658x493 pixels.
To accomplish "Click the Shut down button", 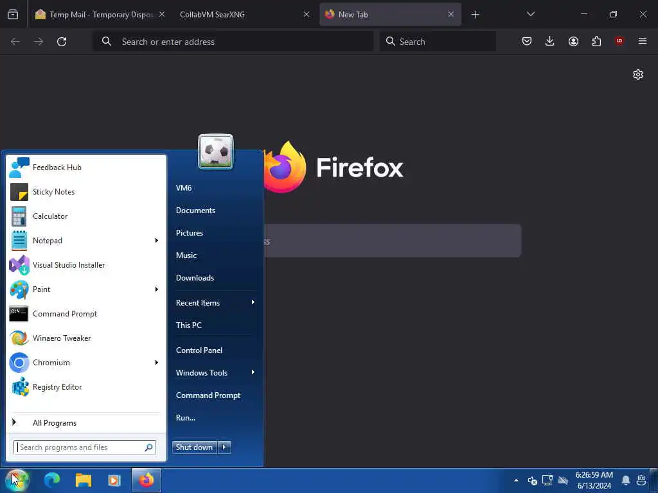I will (x=195, y=447).
